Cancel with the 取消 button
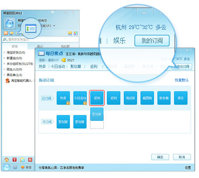 pyautogui.click(x=182, y=157)
